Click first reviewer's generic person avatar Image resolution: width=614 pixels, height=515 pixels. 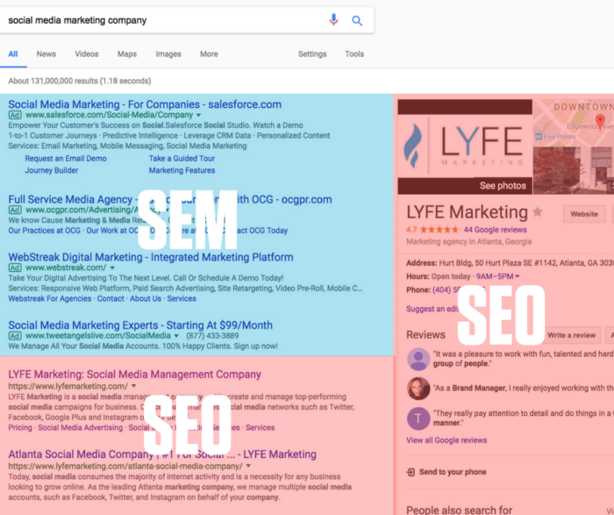[418, 359]
